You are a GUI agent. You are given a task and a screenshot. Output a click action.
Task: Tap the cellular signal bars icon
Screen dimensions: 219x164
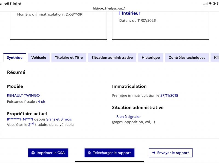pyautogui.click(x=206, y=4)
